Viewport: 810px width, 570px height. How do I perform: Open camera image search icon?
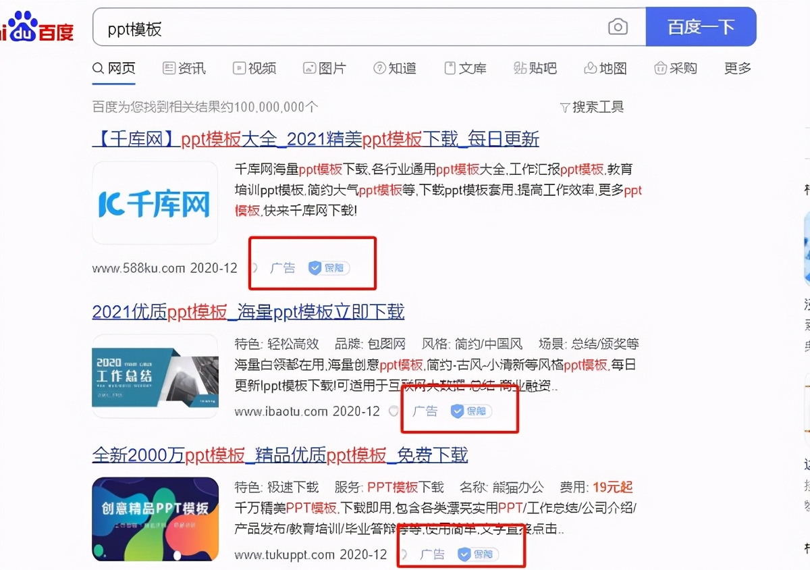pyautogui.click(x=618, y=27)
